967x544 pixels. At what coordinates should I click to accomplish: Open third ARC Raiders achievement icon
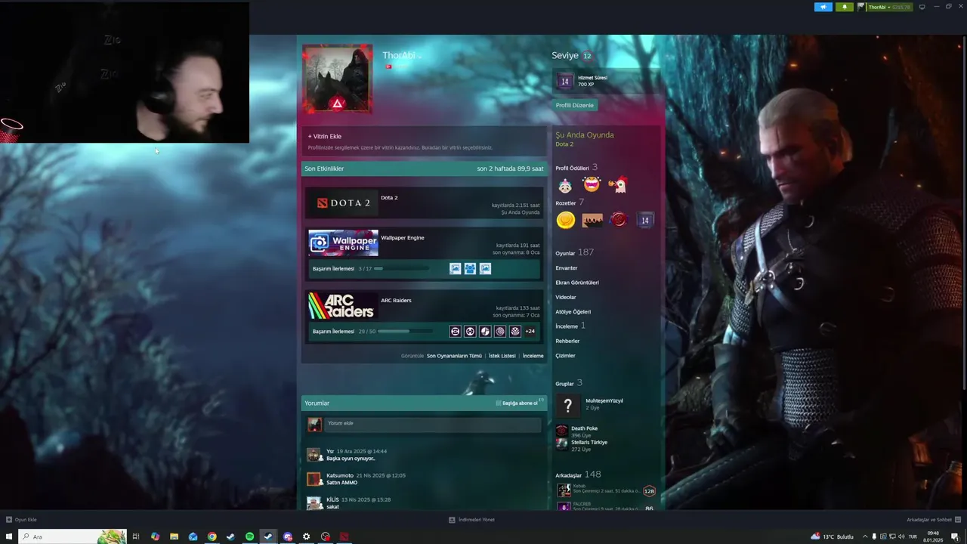485,331
